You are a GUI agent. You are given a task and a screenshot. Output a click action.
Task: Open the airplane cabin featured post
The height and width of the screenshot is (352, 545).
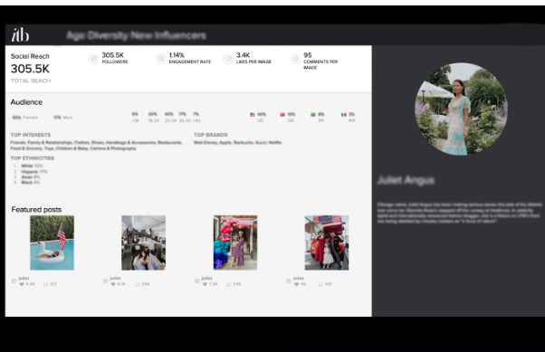(x=144, y=243)
